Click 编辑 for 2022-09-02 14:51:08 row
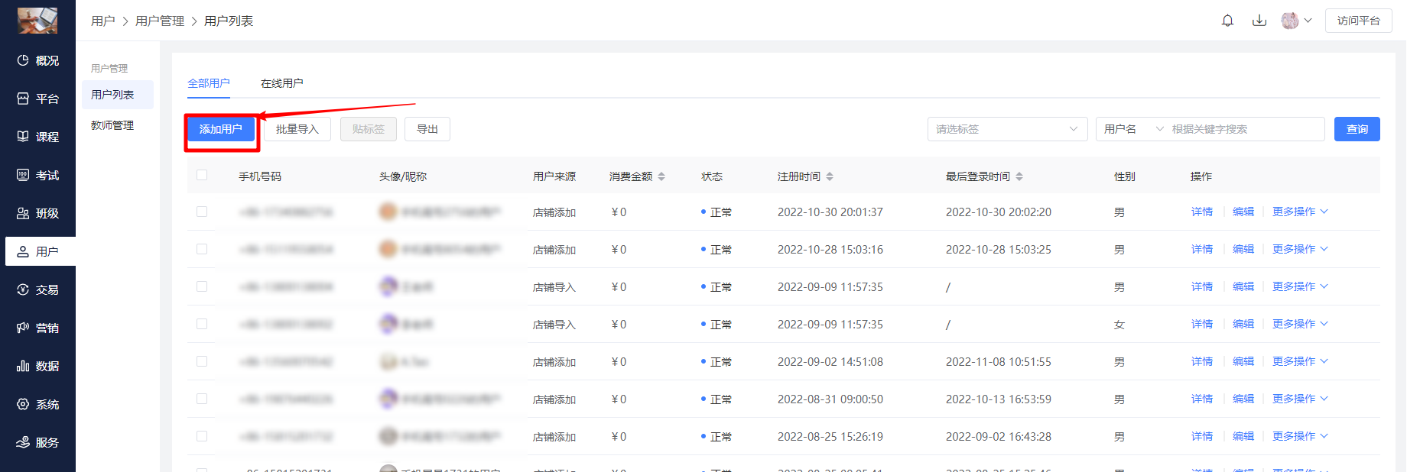 [x=1243, y=361]
